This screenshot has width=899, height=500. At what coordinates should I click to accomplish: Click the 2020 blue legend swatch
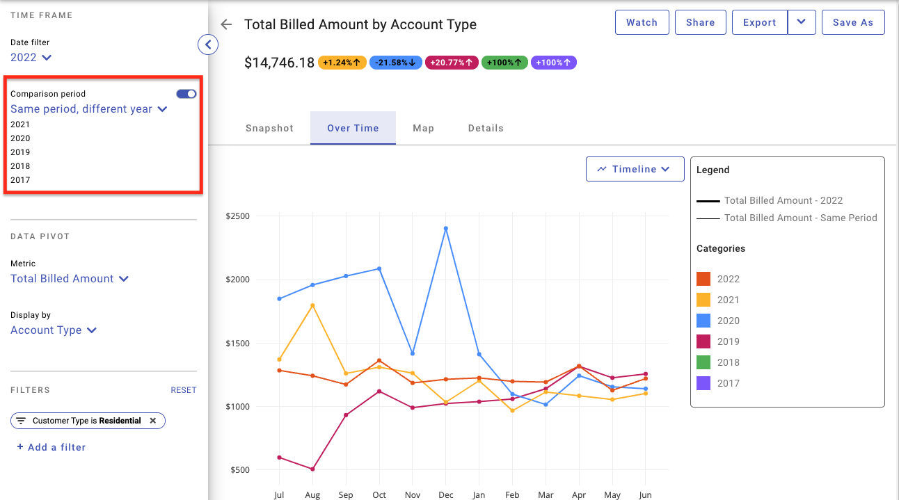coord(703,321)
